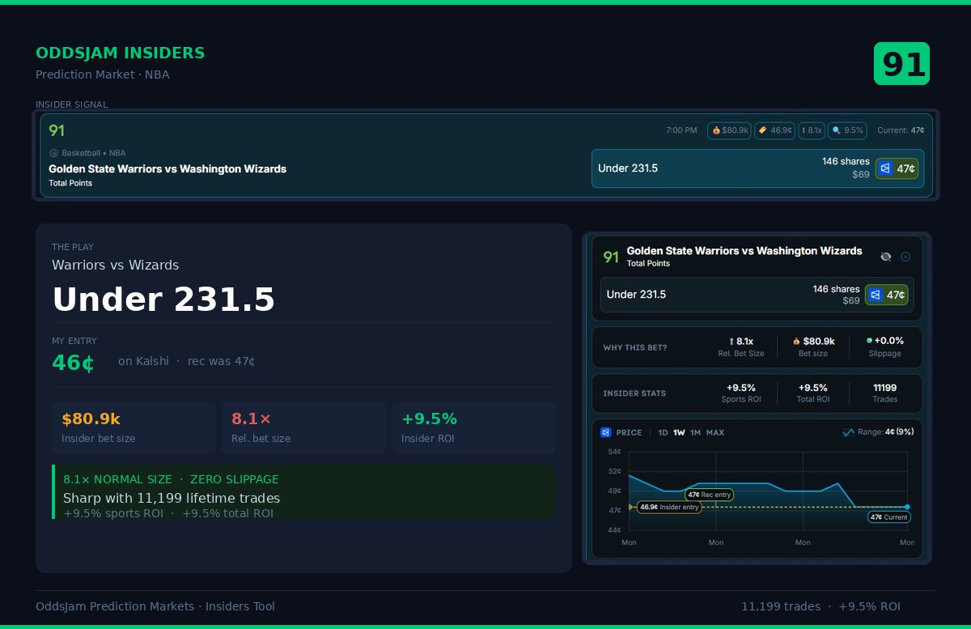The height and width of the screenshot is (629, 971).
Task: Click the chart-line icon beside Range
Action: click(x=848, y=432)
